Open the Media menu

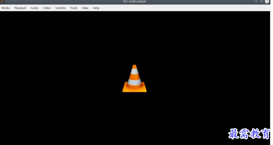5,8
